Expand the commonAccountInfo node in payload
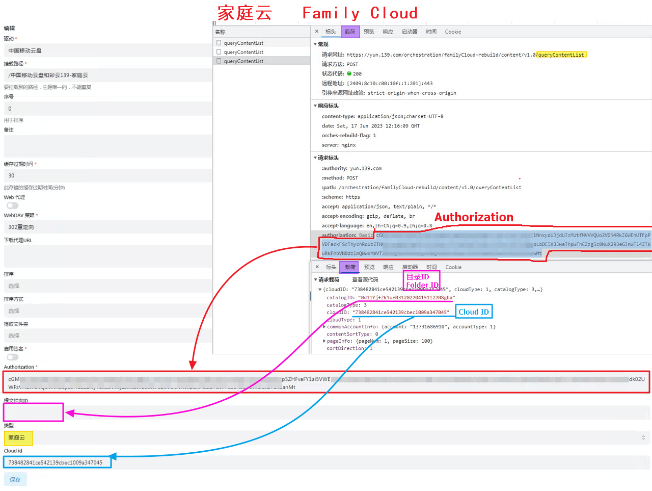The height and width of the screenshot is (491, 652). [324, 326]
